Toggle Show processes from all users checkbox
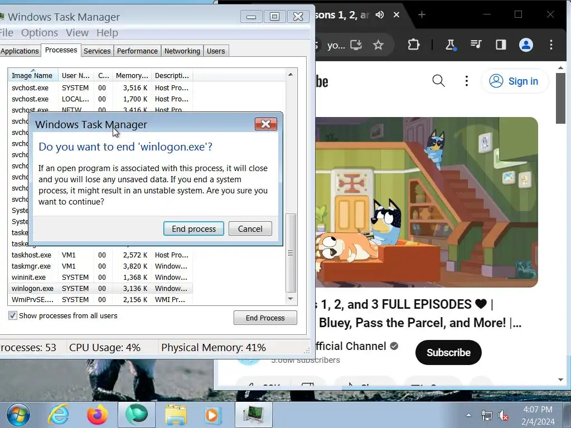Screen dimensions: 571x428 (13, 315)
